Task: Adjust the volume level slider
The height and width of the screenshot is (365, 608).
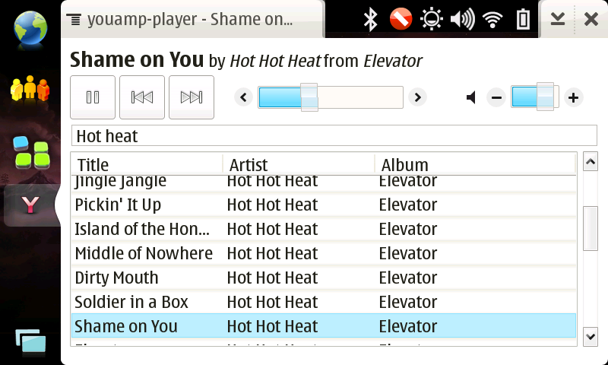Action: point(535,97)
